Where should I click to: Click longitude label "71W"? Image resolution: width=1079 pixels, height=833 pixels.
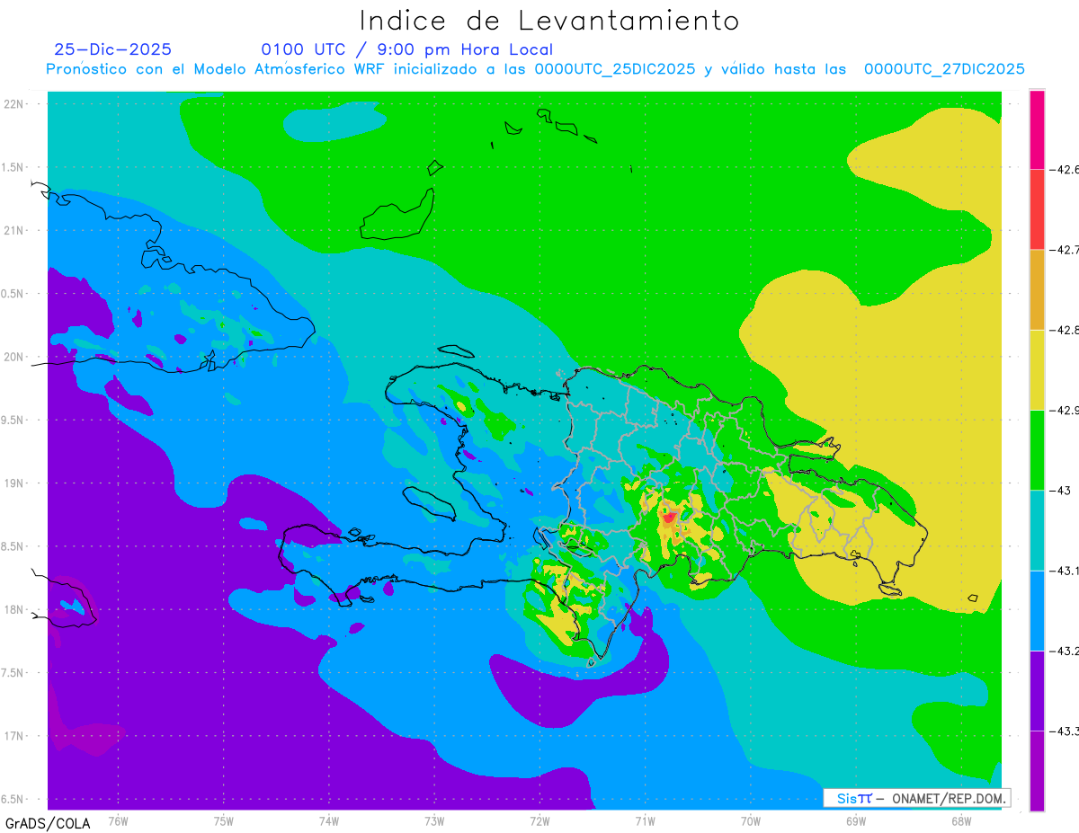point(645,820)
